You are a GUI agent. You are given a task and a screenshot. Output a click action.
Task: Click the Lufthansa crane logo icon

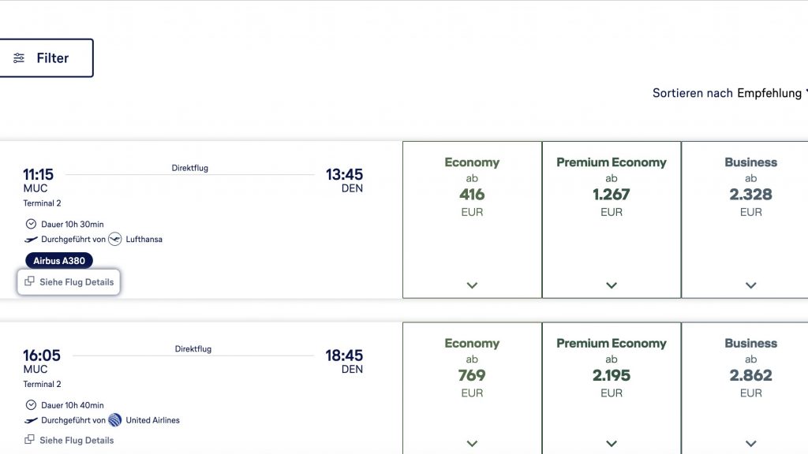click(x=115, y=239)
